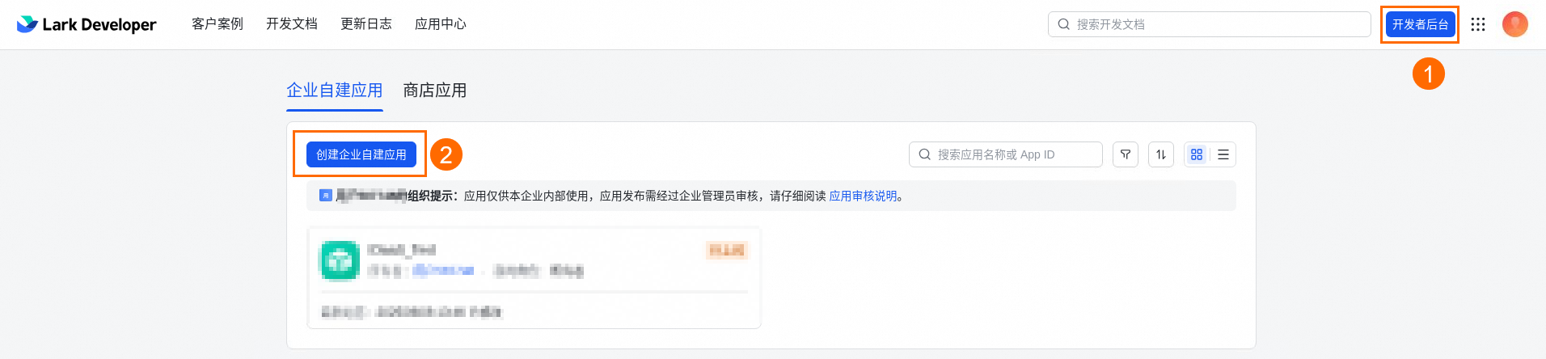
Task: Open the blurred app card
Action: 534,278
